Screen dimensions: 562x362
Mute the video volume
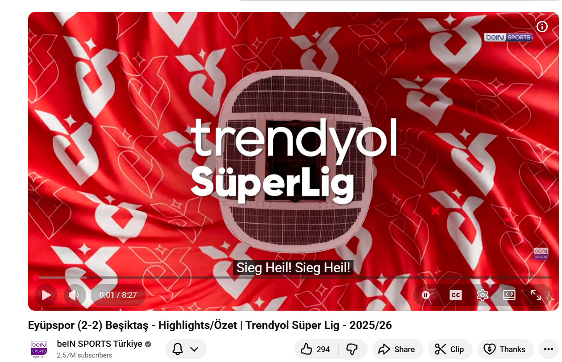click(x=75, y=295)
